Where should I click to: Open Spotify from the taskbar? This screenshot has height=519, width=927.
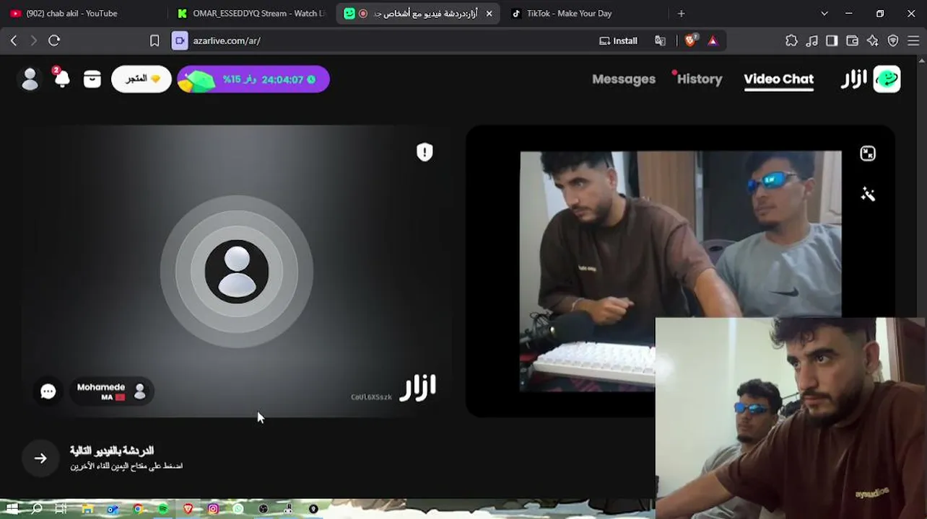[163, 509]
